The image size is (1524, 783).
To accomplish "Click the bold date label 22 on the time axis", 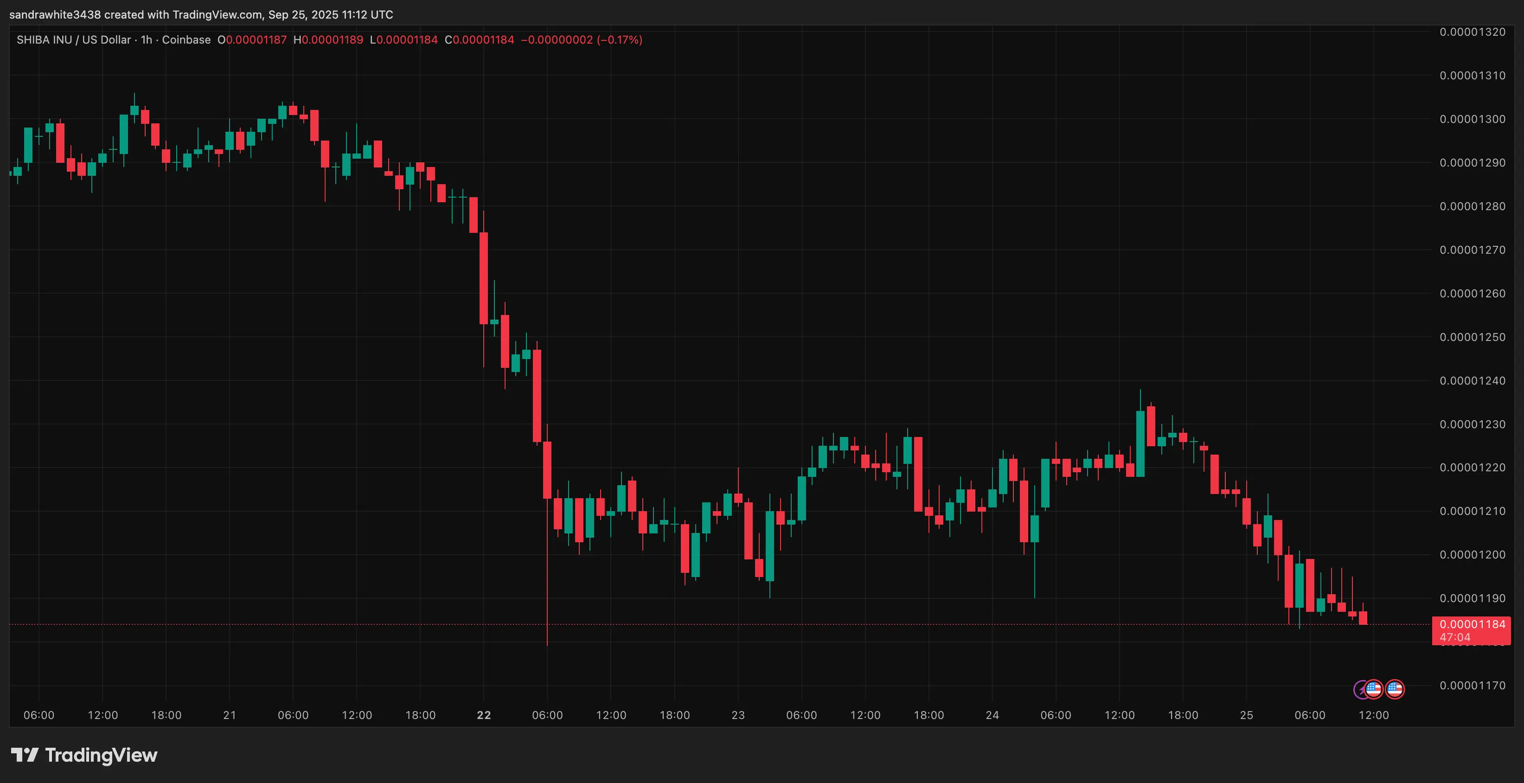I will click(x=484, y=715).
